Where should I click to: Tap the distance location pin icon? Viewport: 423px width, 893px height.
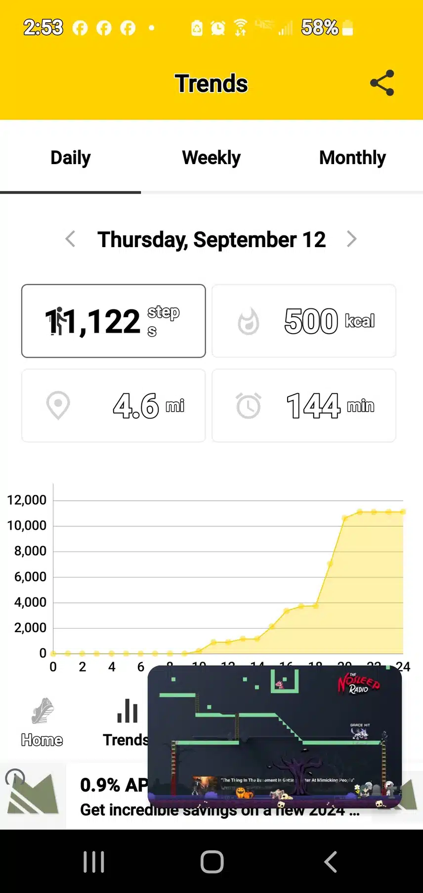[x=58, y=406]
